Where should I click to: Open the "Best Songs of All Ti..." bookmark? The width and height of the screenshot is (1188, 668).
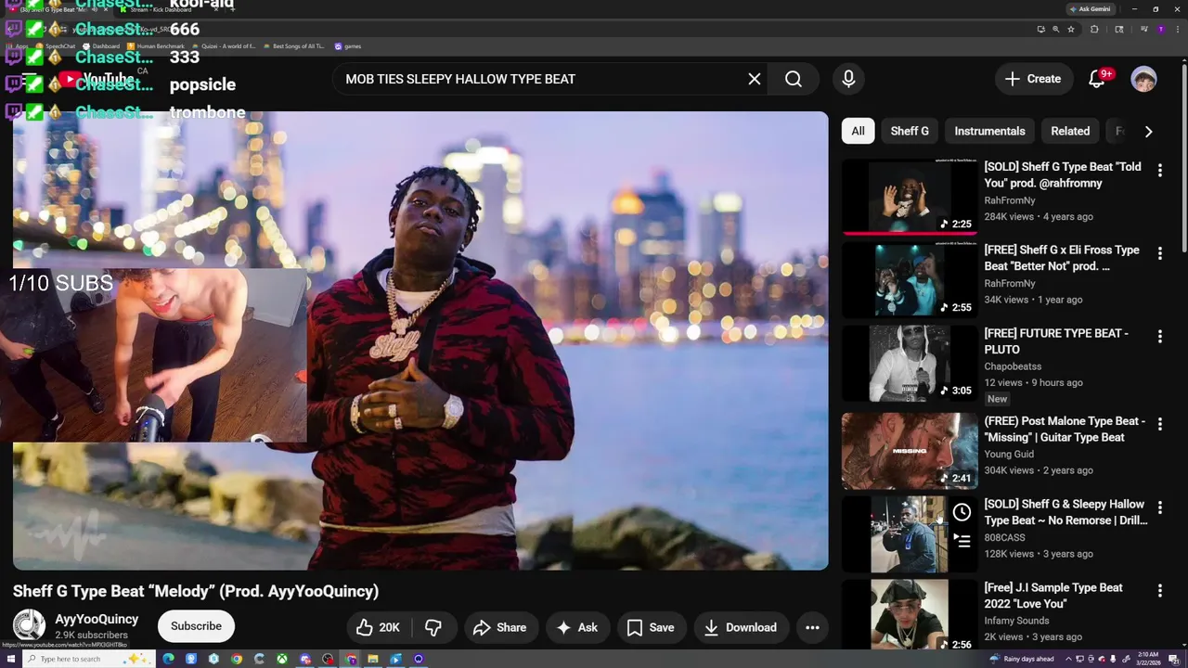pos(293,46)
